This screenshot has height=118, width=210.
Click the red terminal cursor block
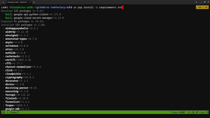click(x=123, y=7)
